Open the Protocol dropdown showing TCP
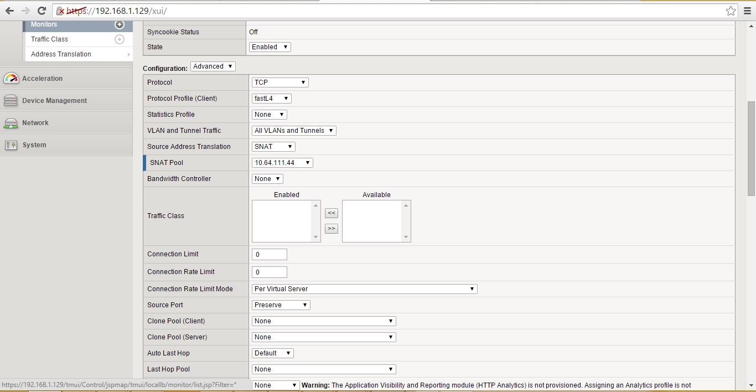Screen dimensions: 756x392 pyautogui.click(x=279, y=82)
